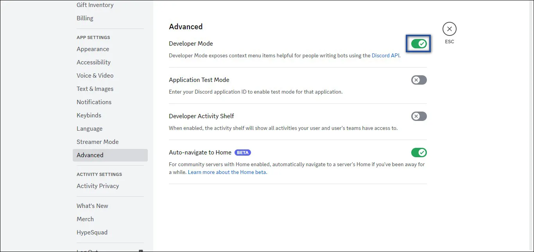534x252 pixels.
Task: Click the BETA badge next to Auto-navigate
Action: [242, 153]
